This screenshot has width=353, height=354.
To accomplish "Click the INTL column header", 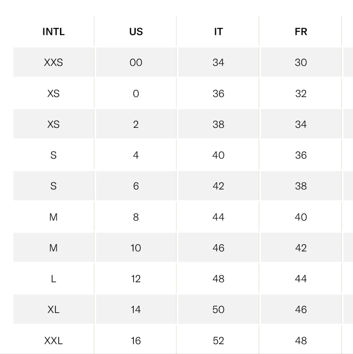I will (x=54, y=32).
